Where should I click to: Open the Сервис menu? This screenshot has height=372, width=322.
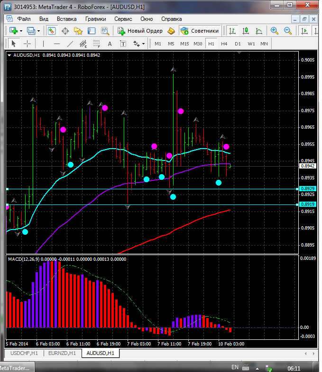(123, 19)
